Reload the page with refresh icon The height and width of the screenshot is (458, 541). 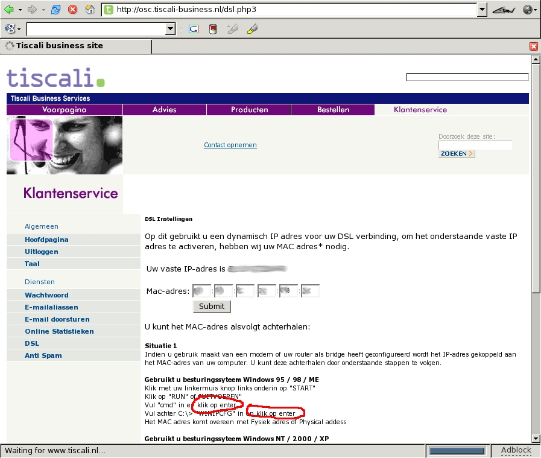[x=55, y=9]
